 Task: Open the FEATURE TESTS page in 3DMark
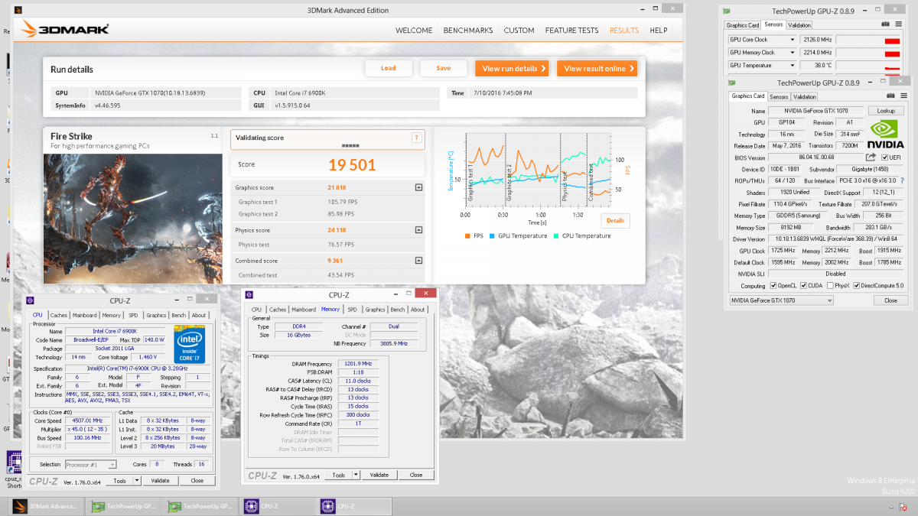pos(571,31)
